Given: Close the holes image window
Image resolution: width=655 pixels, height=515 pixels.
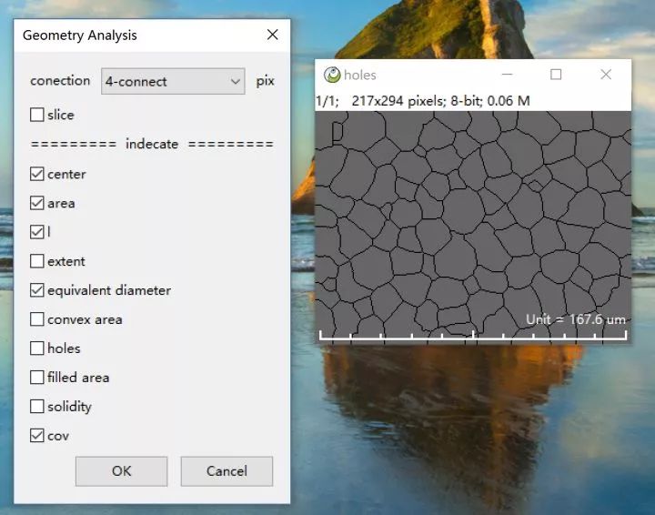Looking at the screenshot, I should [x=606, y=75].
